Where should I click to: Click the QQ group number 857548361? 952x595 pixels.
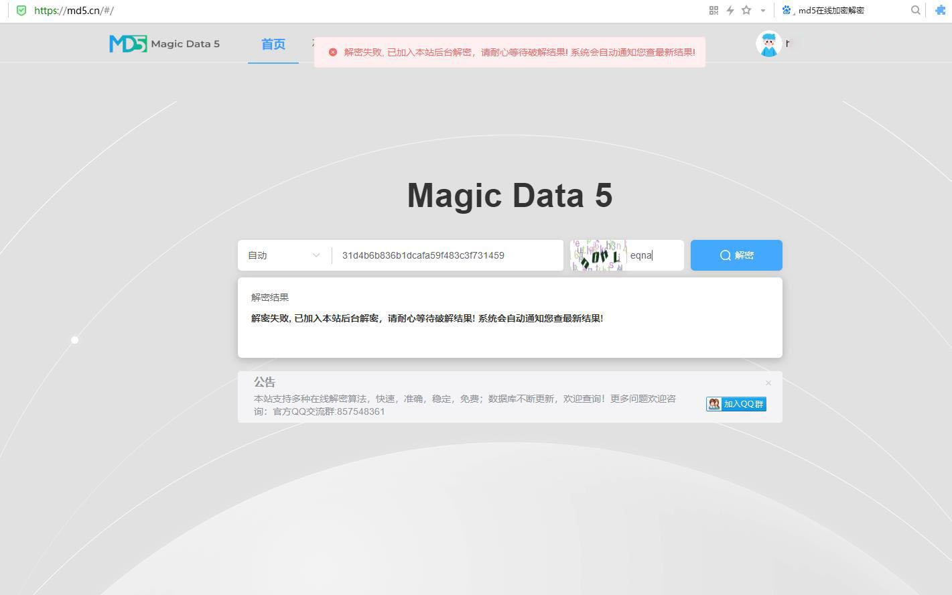(360, 411)
